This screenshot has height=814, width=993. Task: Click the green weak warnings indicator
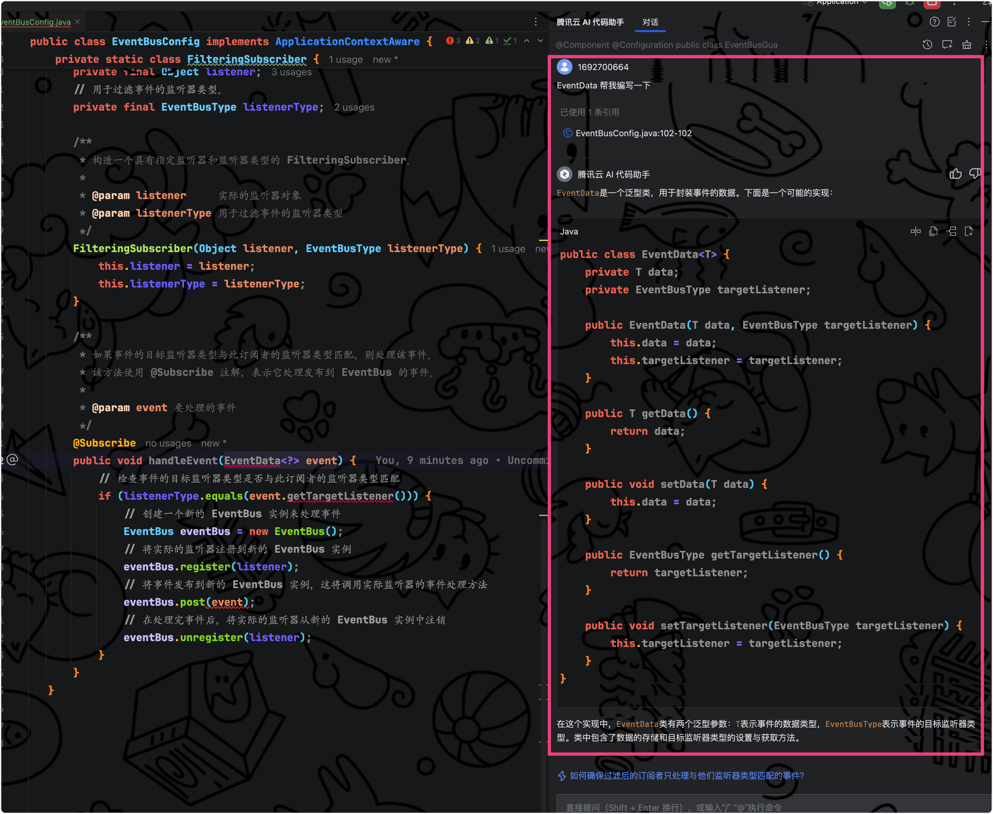point(492,41)
